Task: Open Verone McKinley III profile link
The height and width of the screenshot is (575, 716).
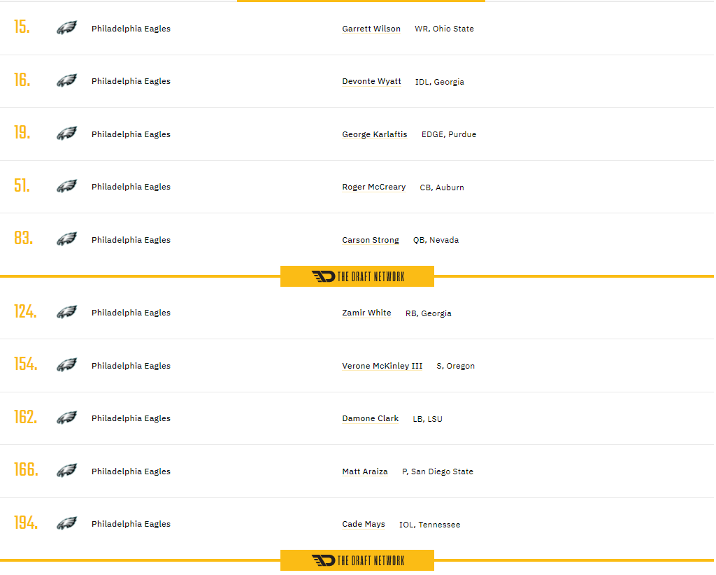Action: pos(382,366)
